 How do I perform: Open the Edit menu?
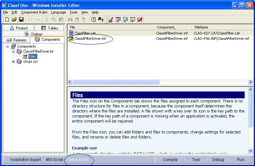click(x=14, y=12)
